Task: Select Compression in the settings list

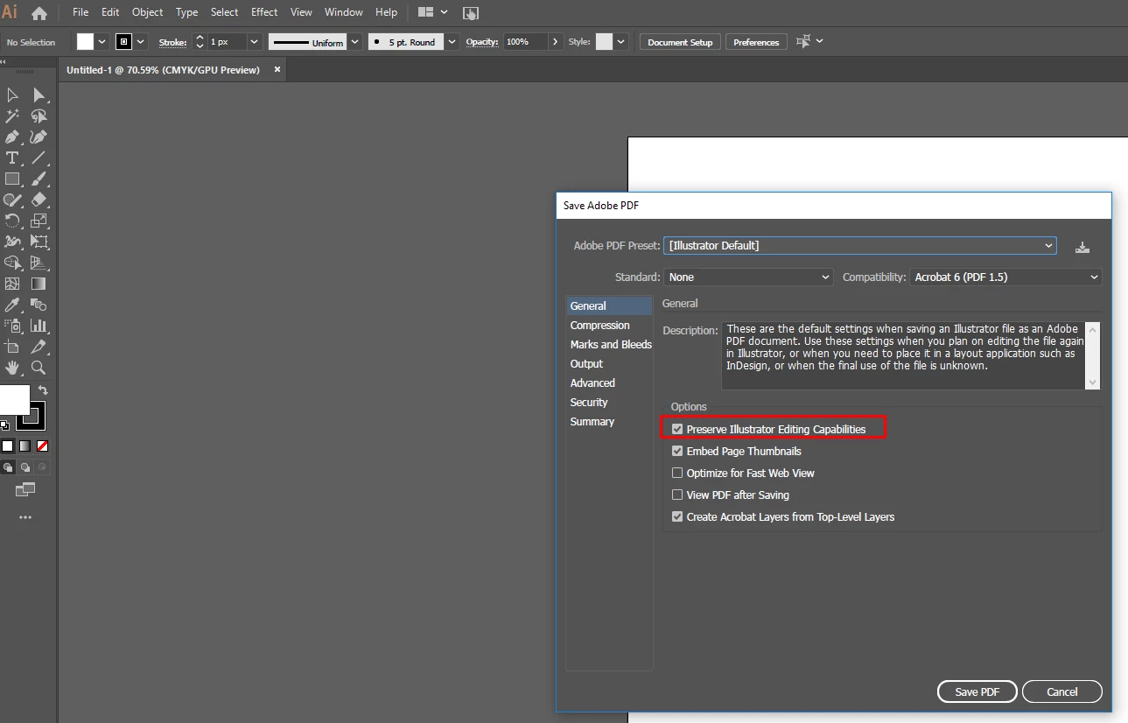Action: coord(600,326)
